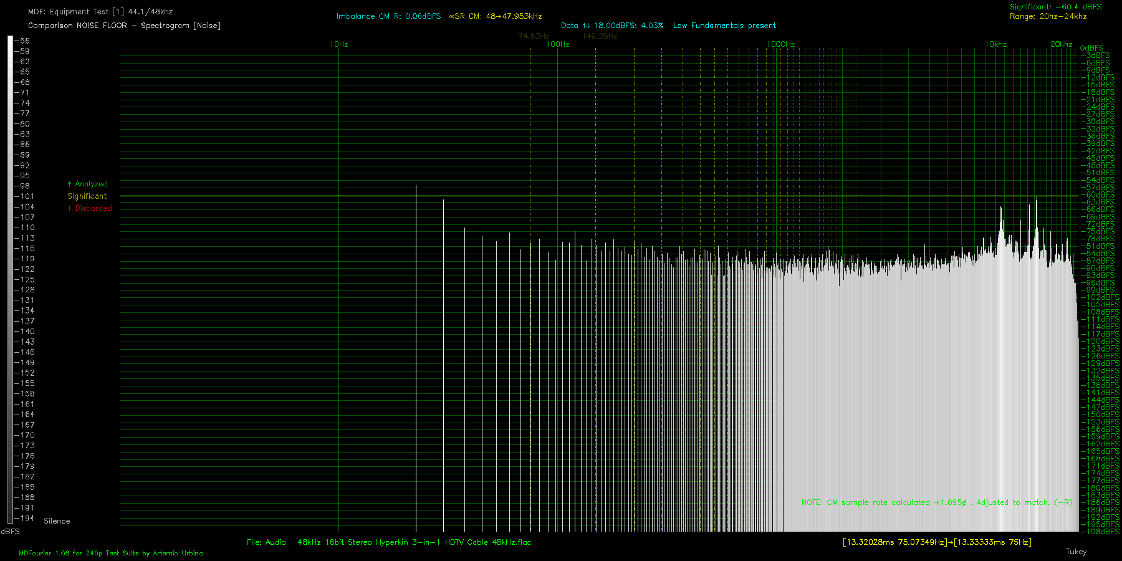Select the '-128' value on the left scale
The image size is (1122, 561).
coord(24,290)
